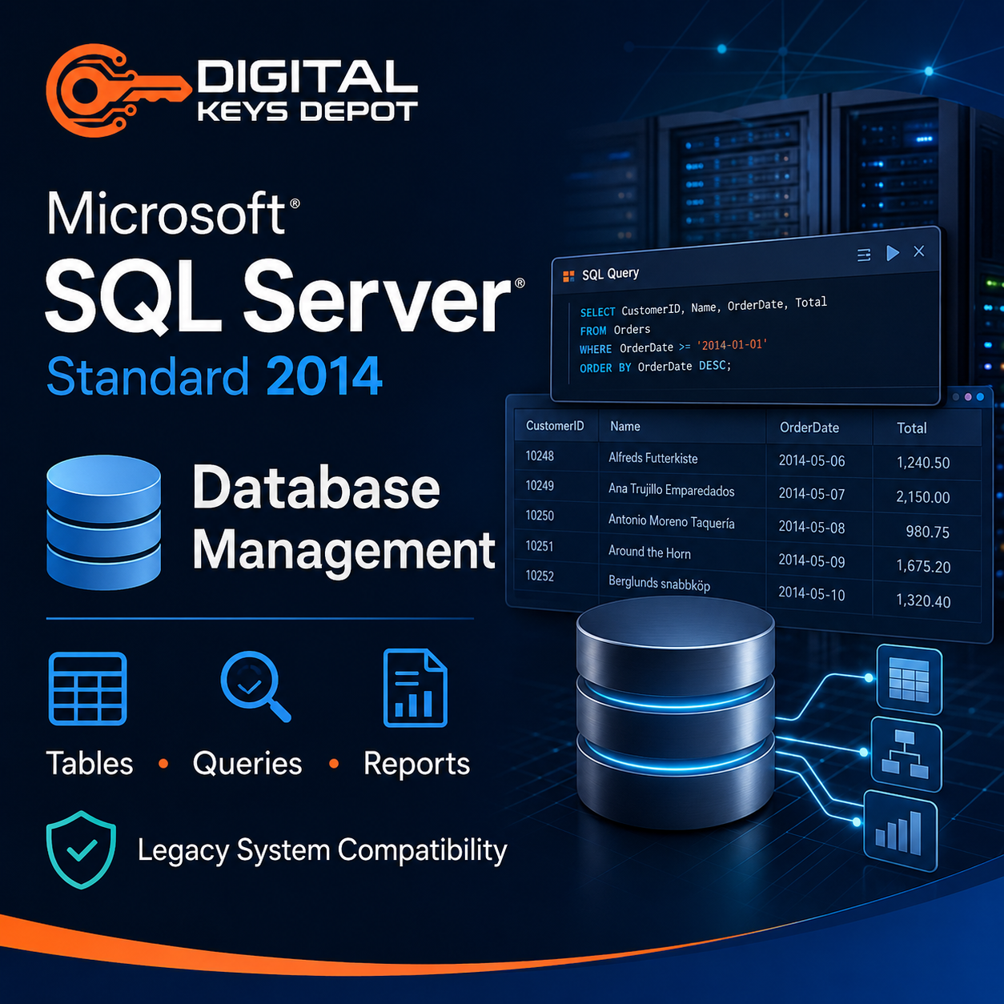Click the '2014-01-01' date string
1004x1004 pixels.
(732, 345)
